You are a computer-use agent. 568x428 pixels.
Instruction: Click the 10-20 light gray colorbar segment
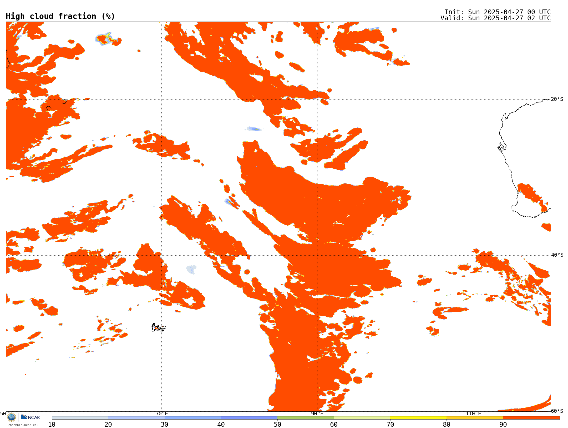click(80, 418)
